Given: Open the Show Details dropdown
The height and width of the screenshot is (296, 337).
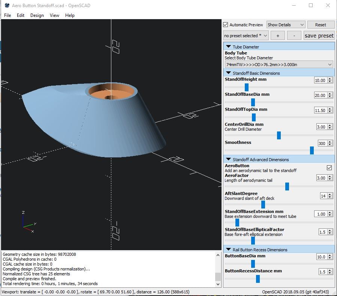Looking at the screenshot, I should click(286, 25).
